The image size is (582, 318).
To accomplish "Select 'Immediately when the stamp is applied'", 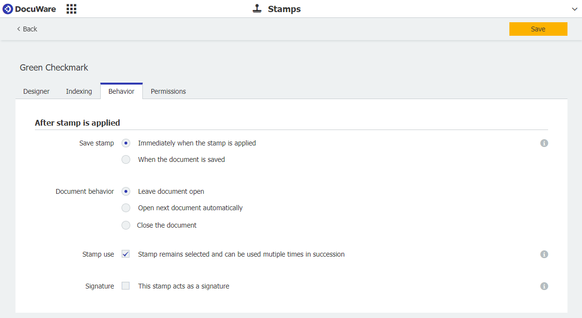I will pyautogui.click(x=126, y=143).
